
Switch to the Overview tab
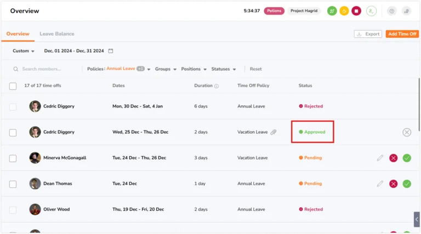[x=18, y=34]
